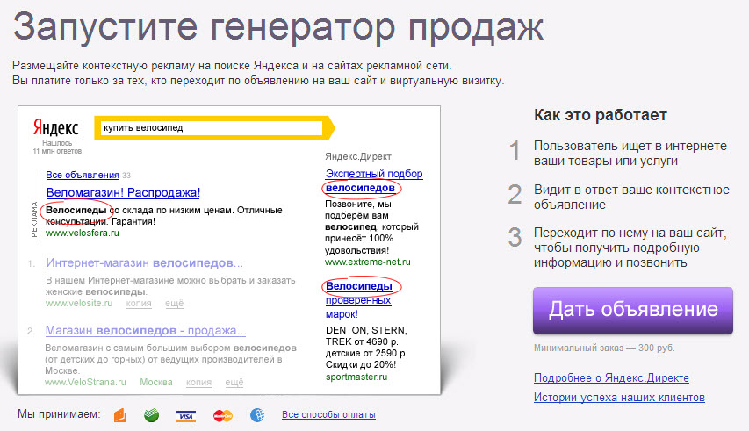749x431 pixels.
Task: Click the www.velosfera.ru address
Action: pyautogui.click(x=83, y=233)
